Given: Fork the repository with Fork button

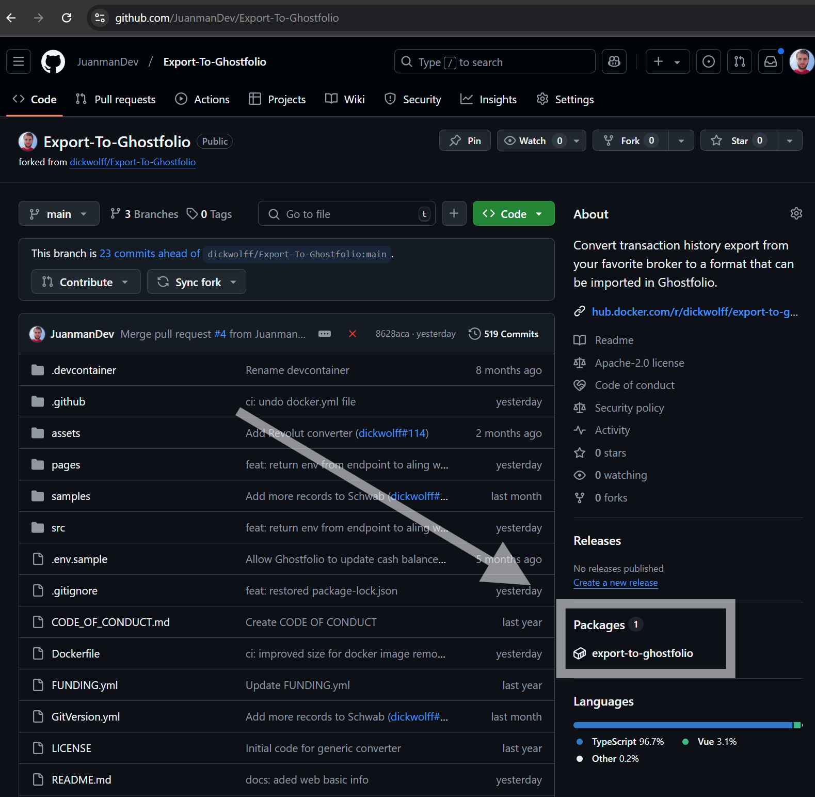Looking at the screenshot, I should 631,140.
